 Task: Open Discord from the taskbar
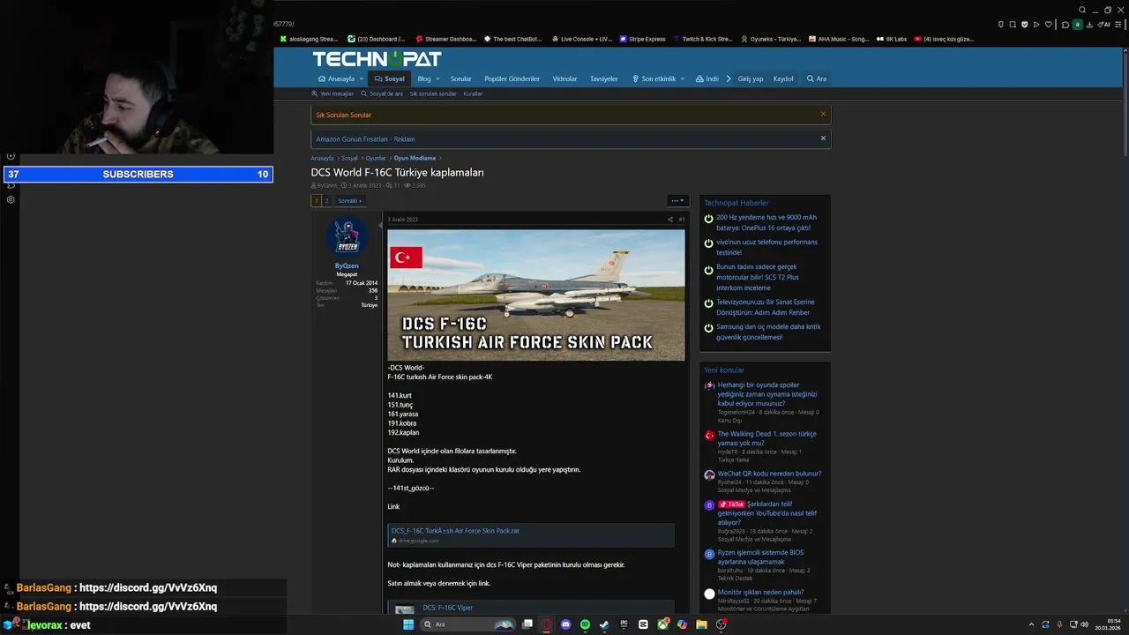click(x=565, y=624)
